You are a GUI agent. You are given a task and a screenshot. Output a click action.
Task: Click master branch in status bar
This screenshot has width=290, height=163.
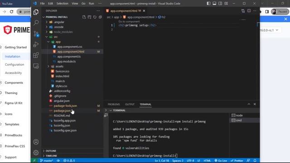47,161
